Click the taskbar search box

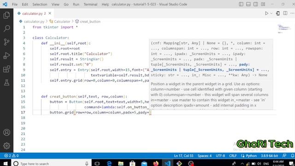coord(51,163)
